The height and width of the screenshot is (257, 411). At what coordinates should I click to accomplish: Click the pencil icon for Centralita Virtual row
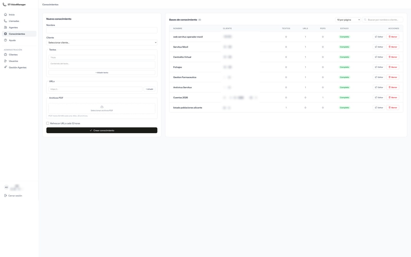376,57
